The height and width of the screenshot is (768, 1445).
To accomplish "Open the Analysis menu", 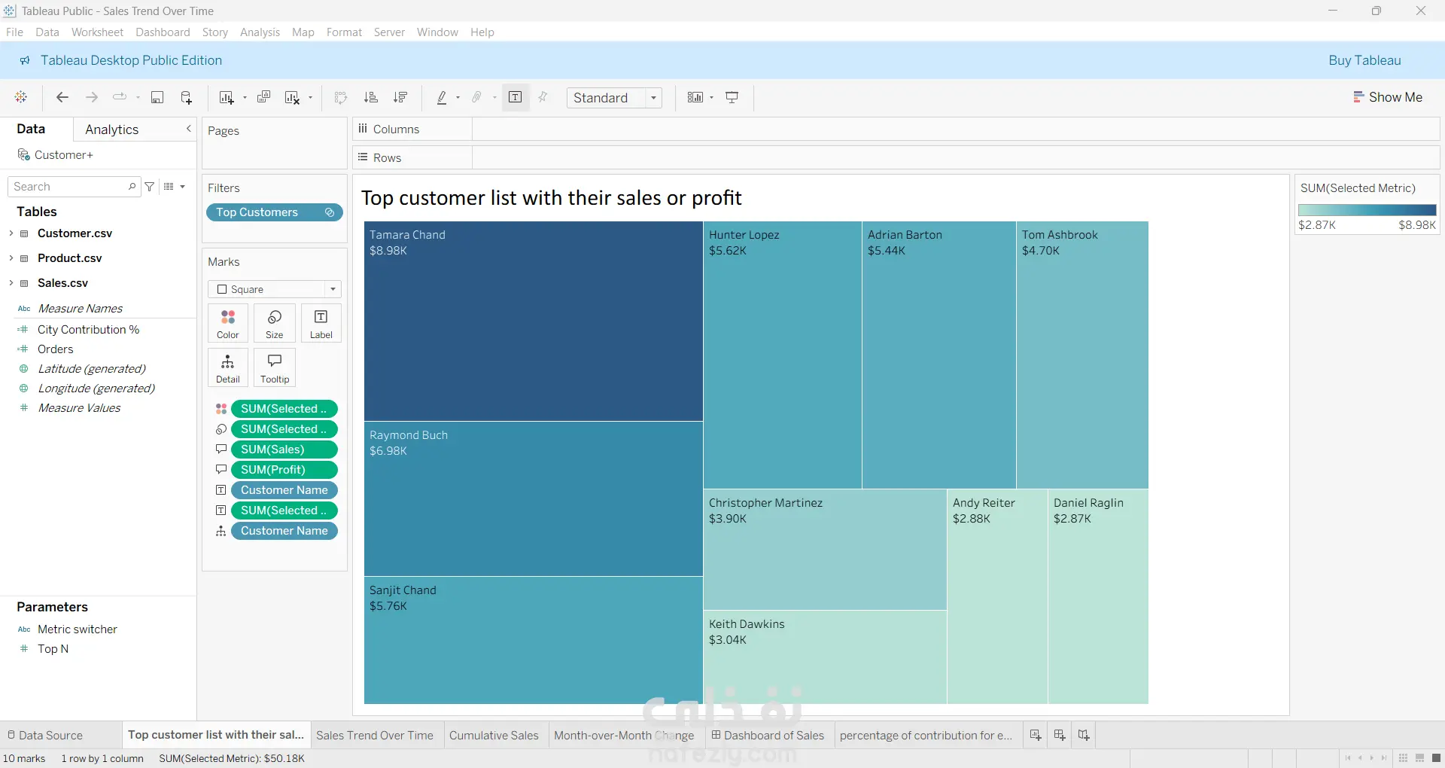I will coord(260,32).
